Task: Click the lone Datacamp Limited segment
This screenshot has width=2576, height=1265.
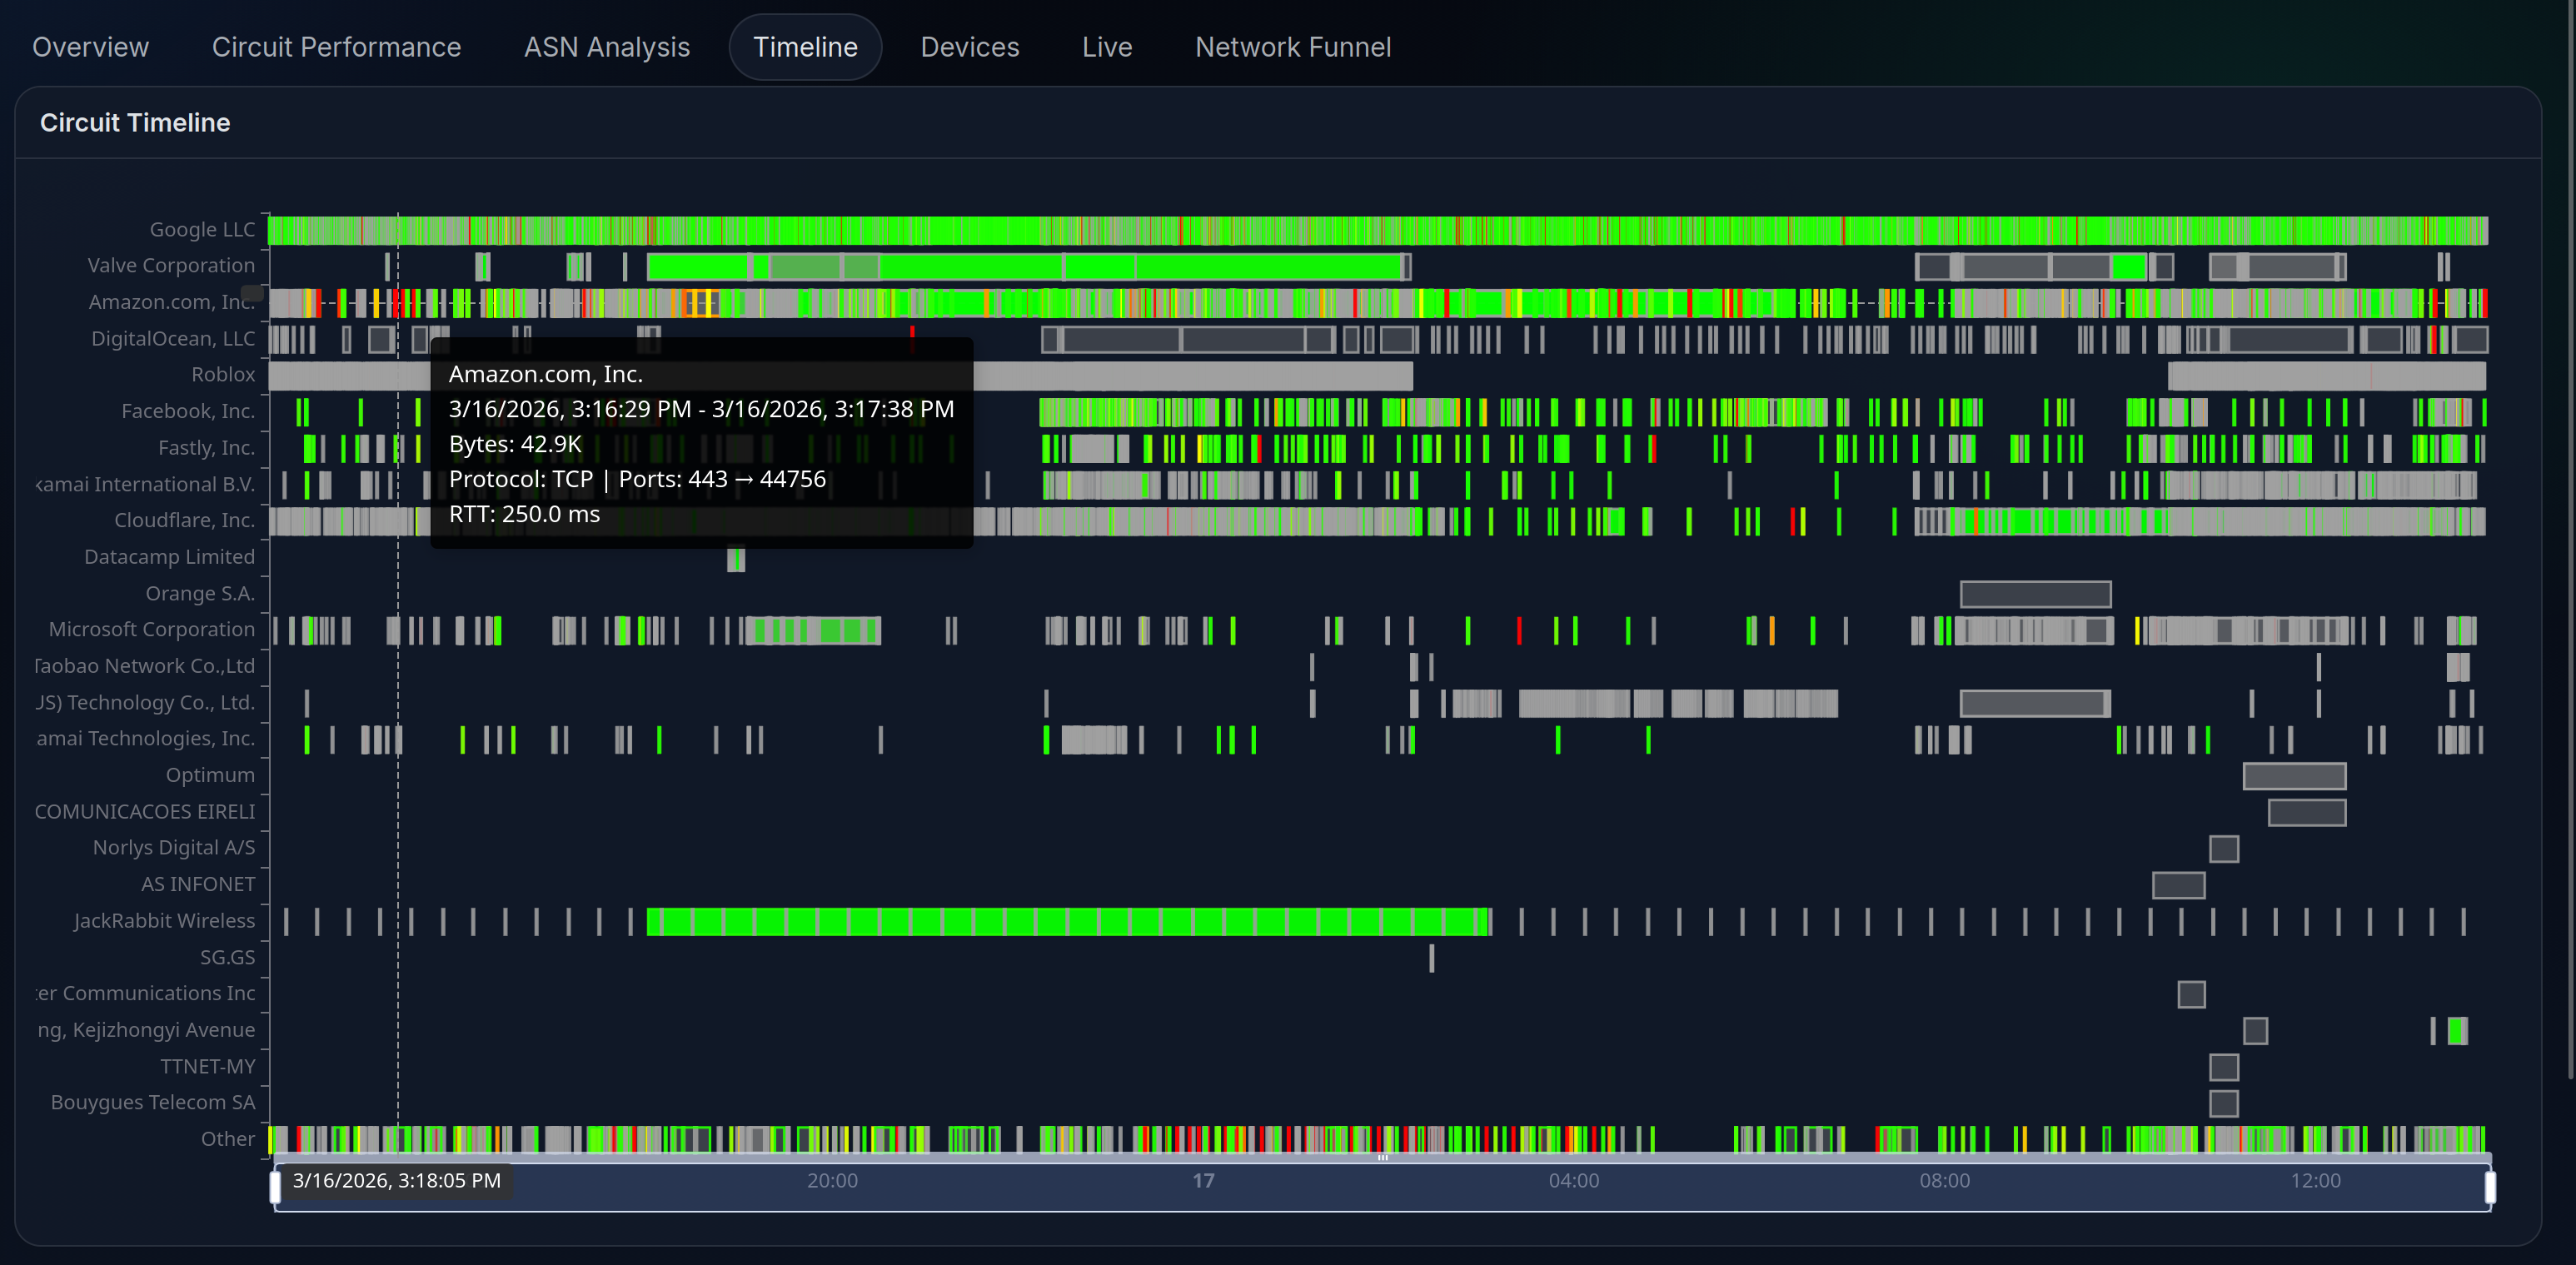Action: point(736,560)
